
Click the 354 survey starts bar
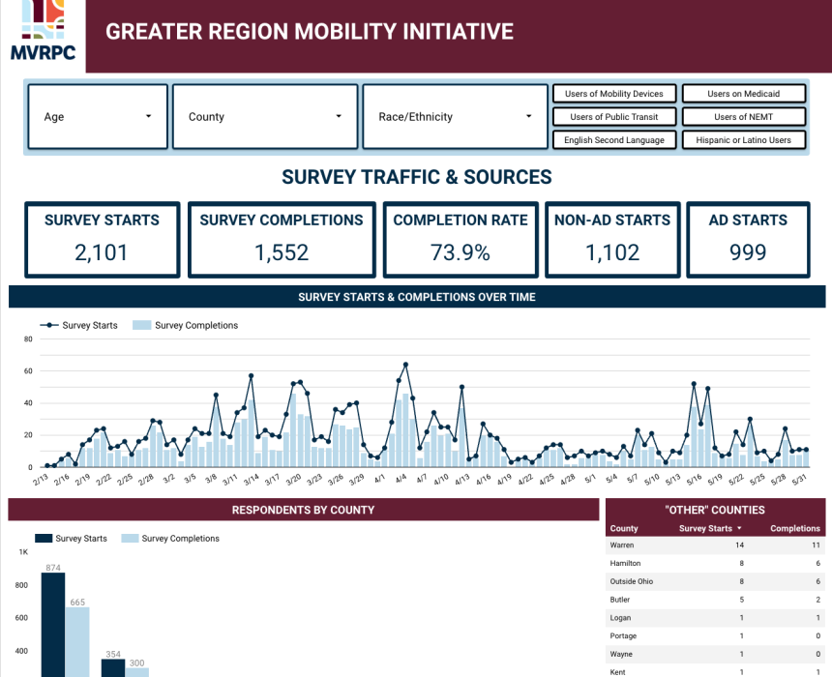[x=113, y=668]
